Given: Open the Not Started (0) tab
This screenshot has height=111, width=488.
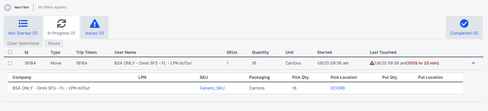Looking at the screenshot, I should (23, 27).
